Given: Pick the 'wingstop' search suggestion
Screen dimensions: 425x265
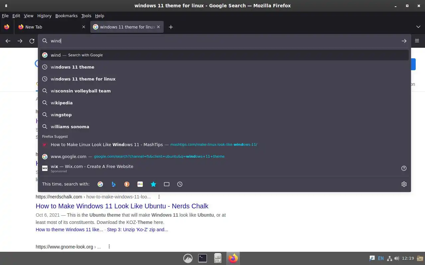Looking at the screenshot, I should pos(224,115).
